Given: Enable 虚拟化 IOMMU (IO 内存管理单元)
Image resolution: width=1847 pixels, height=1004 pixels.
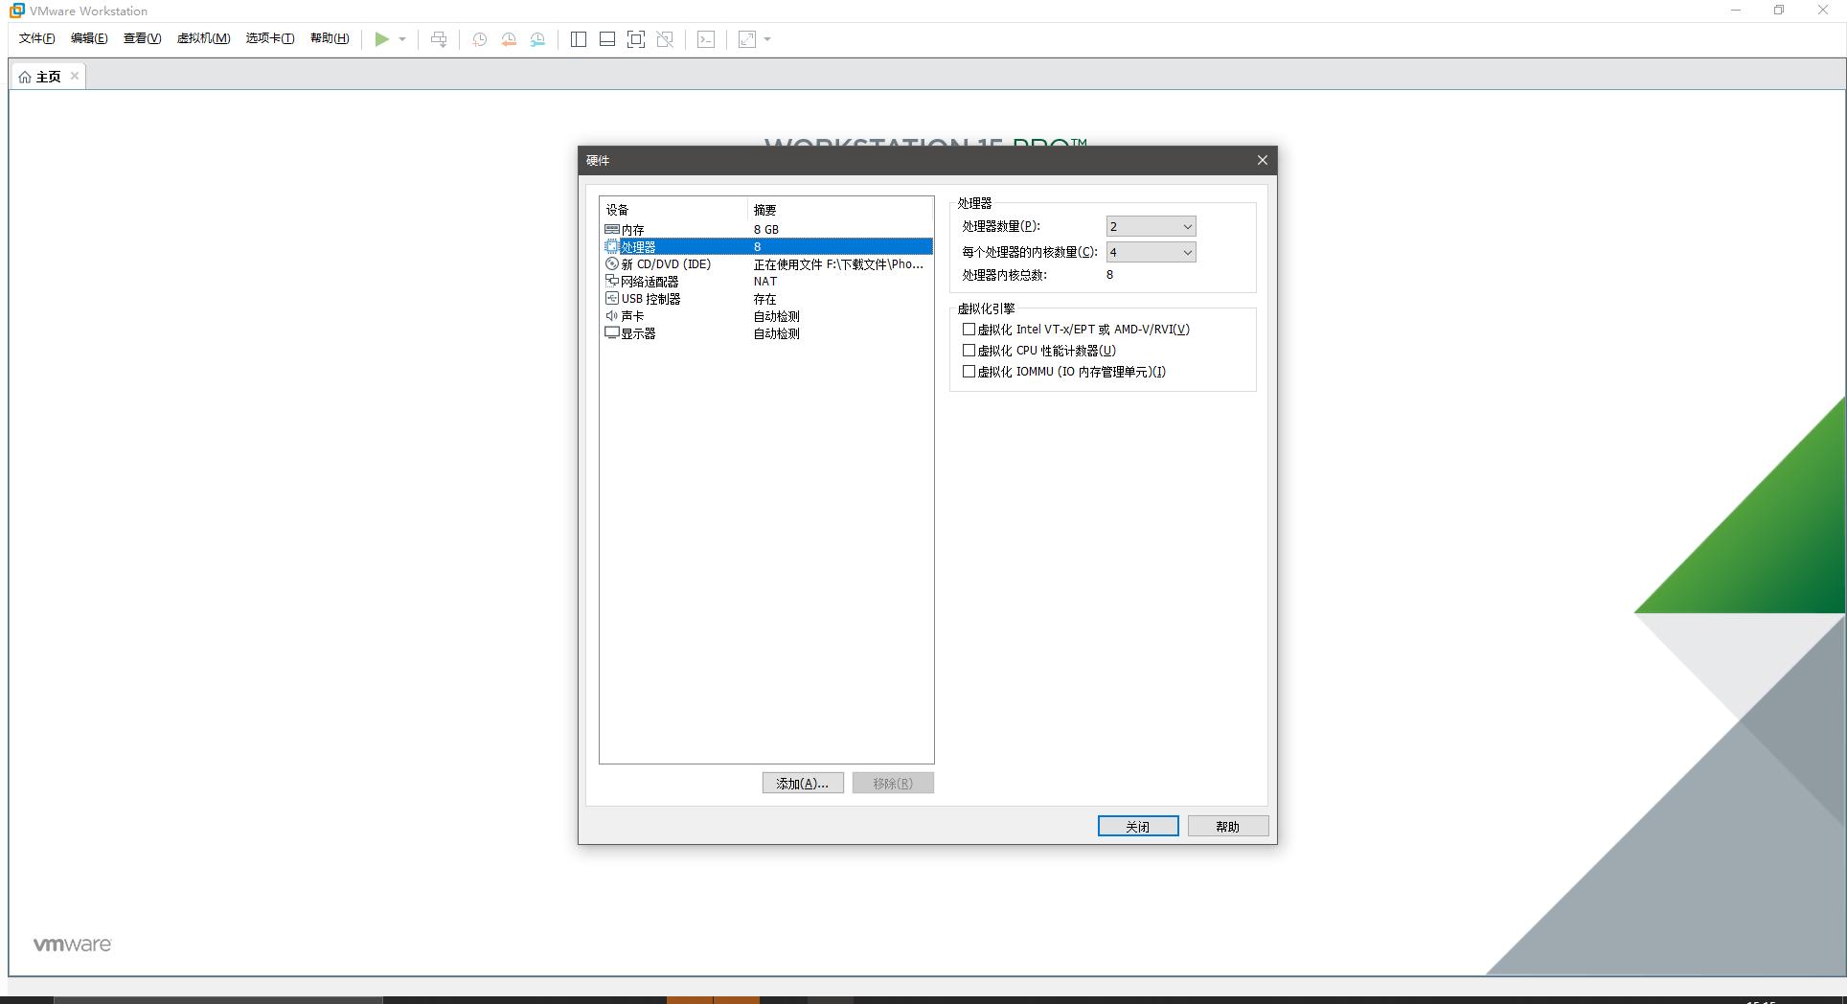Looking at the screenshot, I should pos(969,371).
